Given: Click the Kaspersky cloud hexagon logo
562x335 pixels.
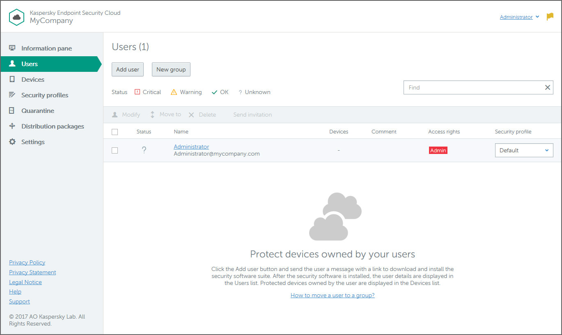Looking at the screenshot, I should point(17,17).
